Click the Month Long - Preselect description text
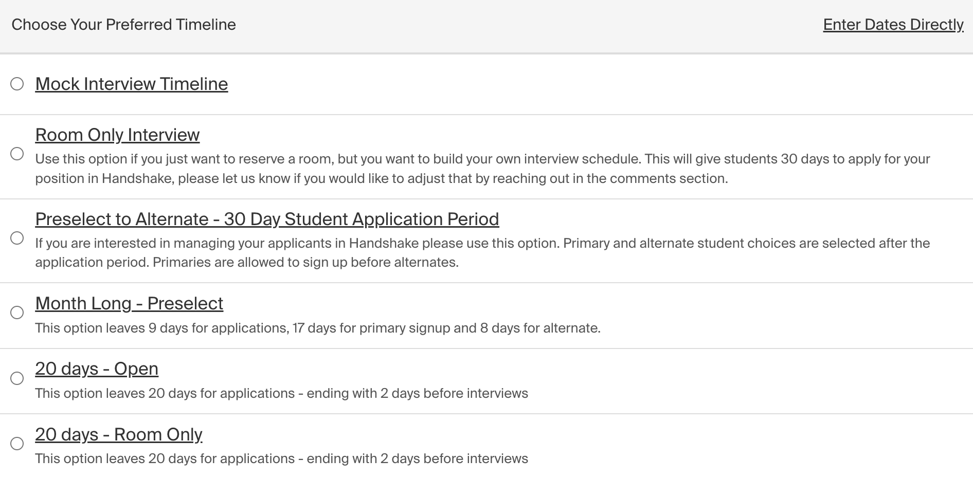The image size is (973, 478). coord(318,328)
